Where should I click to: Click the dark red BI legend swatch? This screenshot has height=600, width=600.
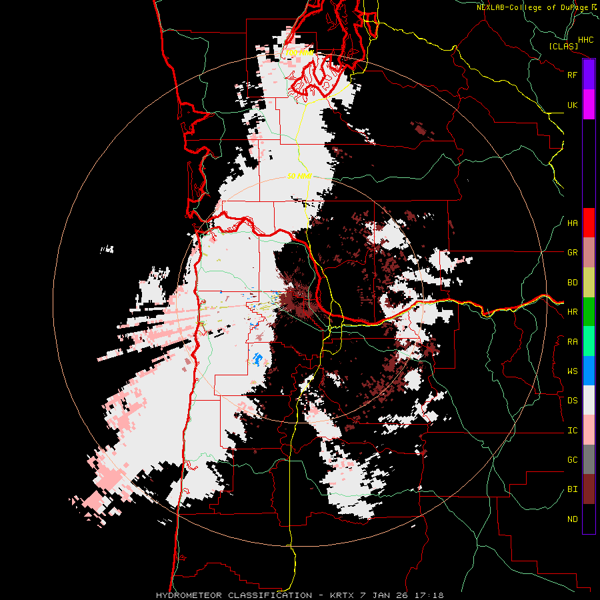pos(589,489)
